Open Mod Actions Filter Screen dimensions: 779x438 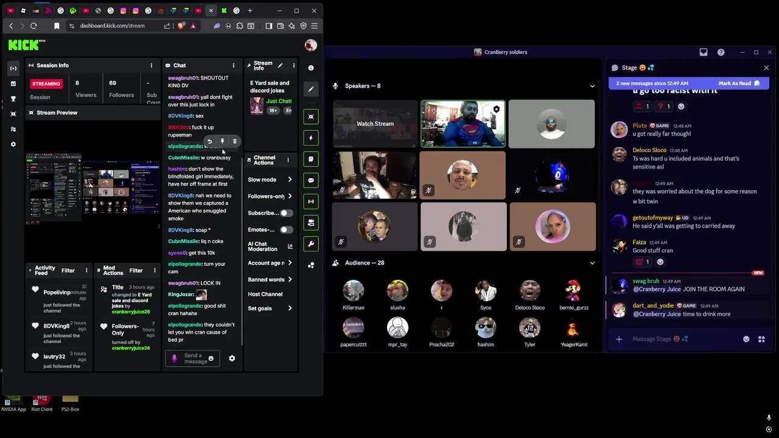coord(136,271)
